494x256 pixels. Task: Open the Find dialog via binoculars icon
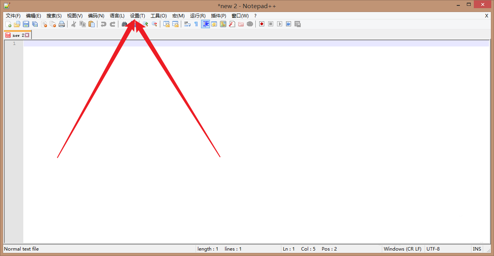pyautogui.click(x=124, y=24)
